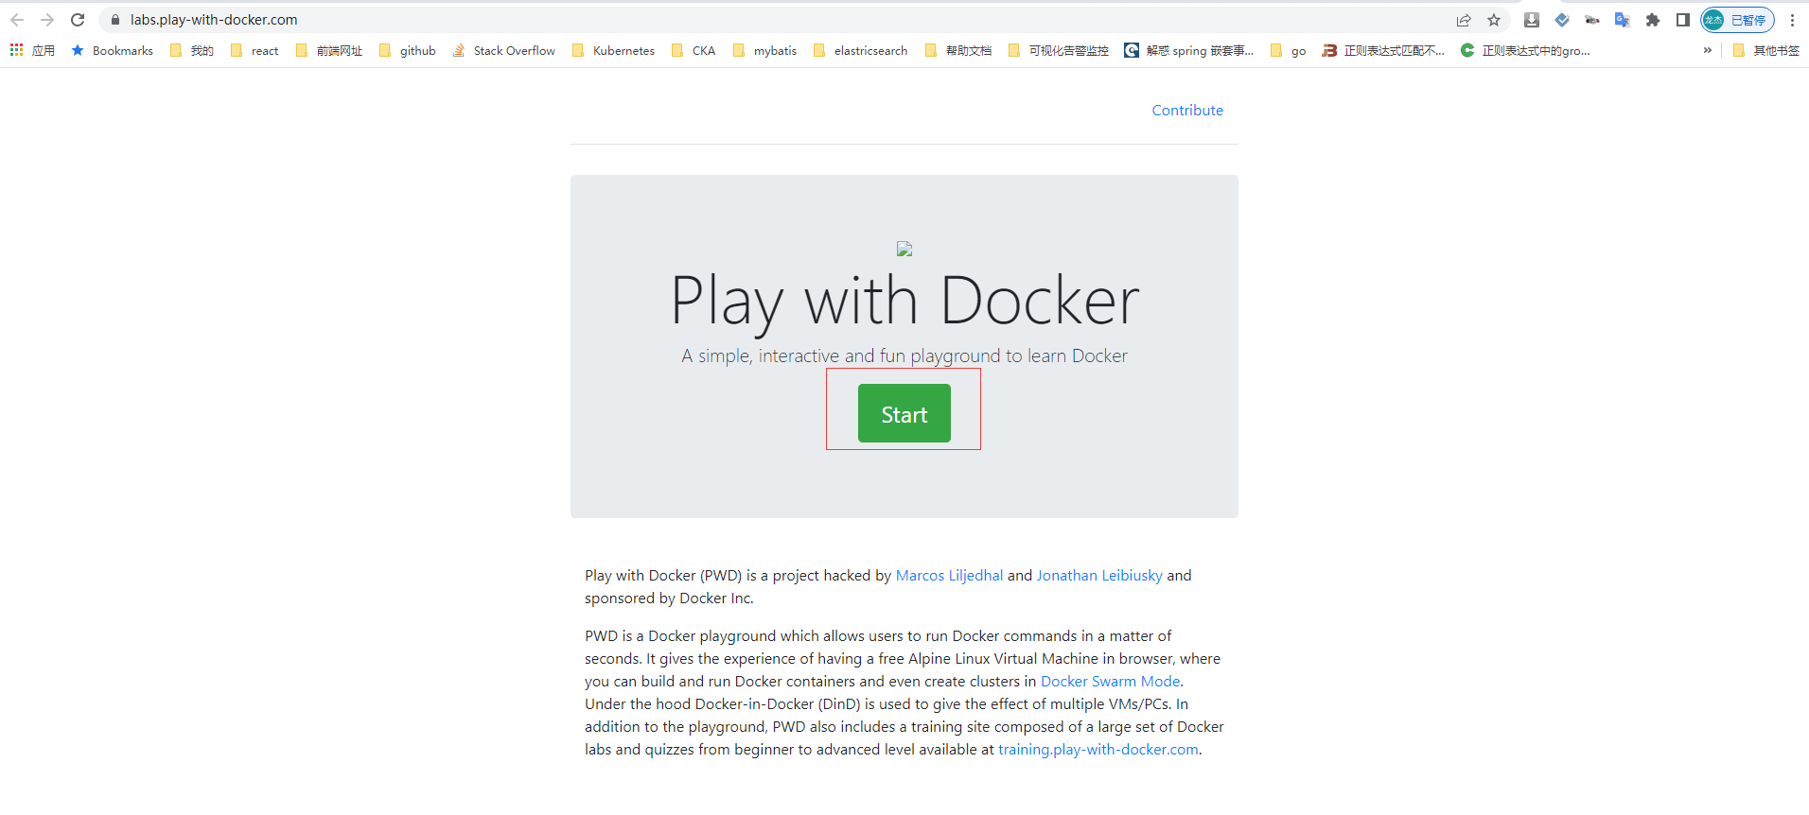
Task: Open the 我的 bookmark folder
Action: tap(192, 51)
